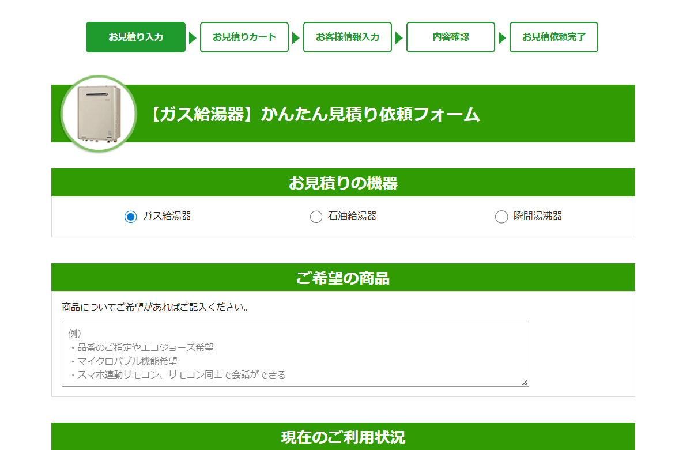Open the お見積りカート step
This screenshot has height=450, width=679.
[244, 37]
